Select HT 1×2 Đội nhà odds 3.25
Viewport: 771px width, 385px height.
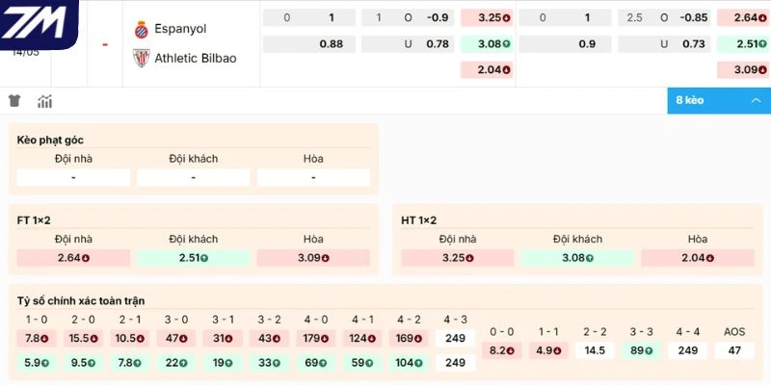457,258
